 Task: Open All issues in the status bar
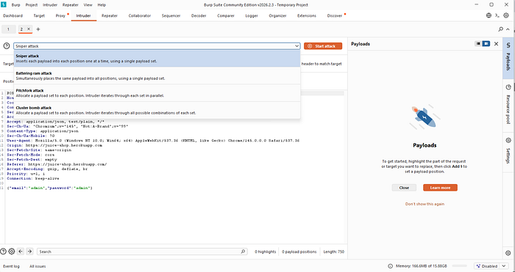[38, 266]
